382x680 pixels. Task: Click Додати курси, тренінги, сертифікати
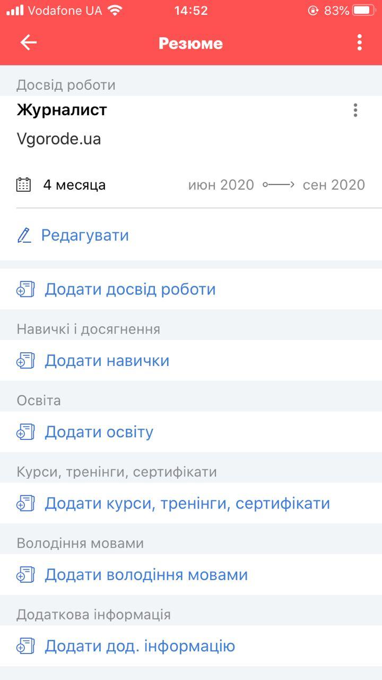click(x=188, y=503)
